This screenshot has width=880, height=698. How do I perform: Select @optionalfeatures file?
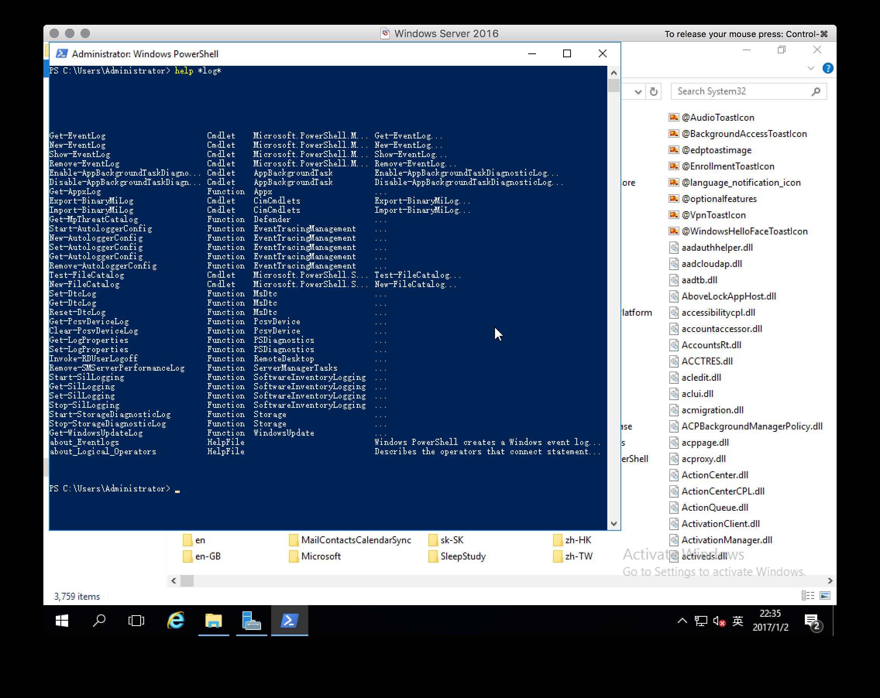point(713,198)
